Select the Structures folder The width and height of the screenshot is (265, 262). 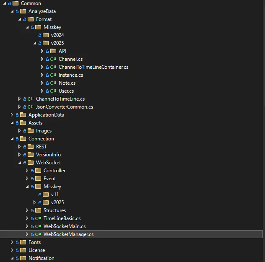(x=55, y=210)
